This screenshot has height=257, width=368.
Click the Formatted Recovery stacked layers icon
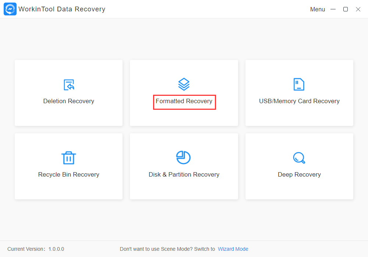pyautogui.click(x=184, y=84)
